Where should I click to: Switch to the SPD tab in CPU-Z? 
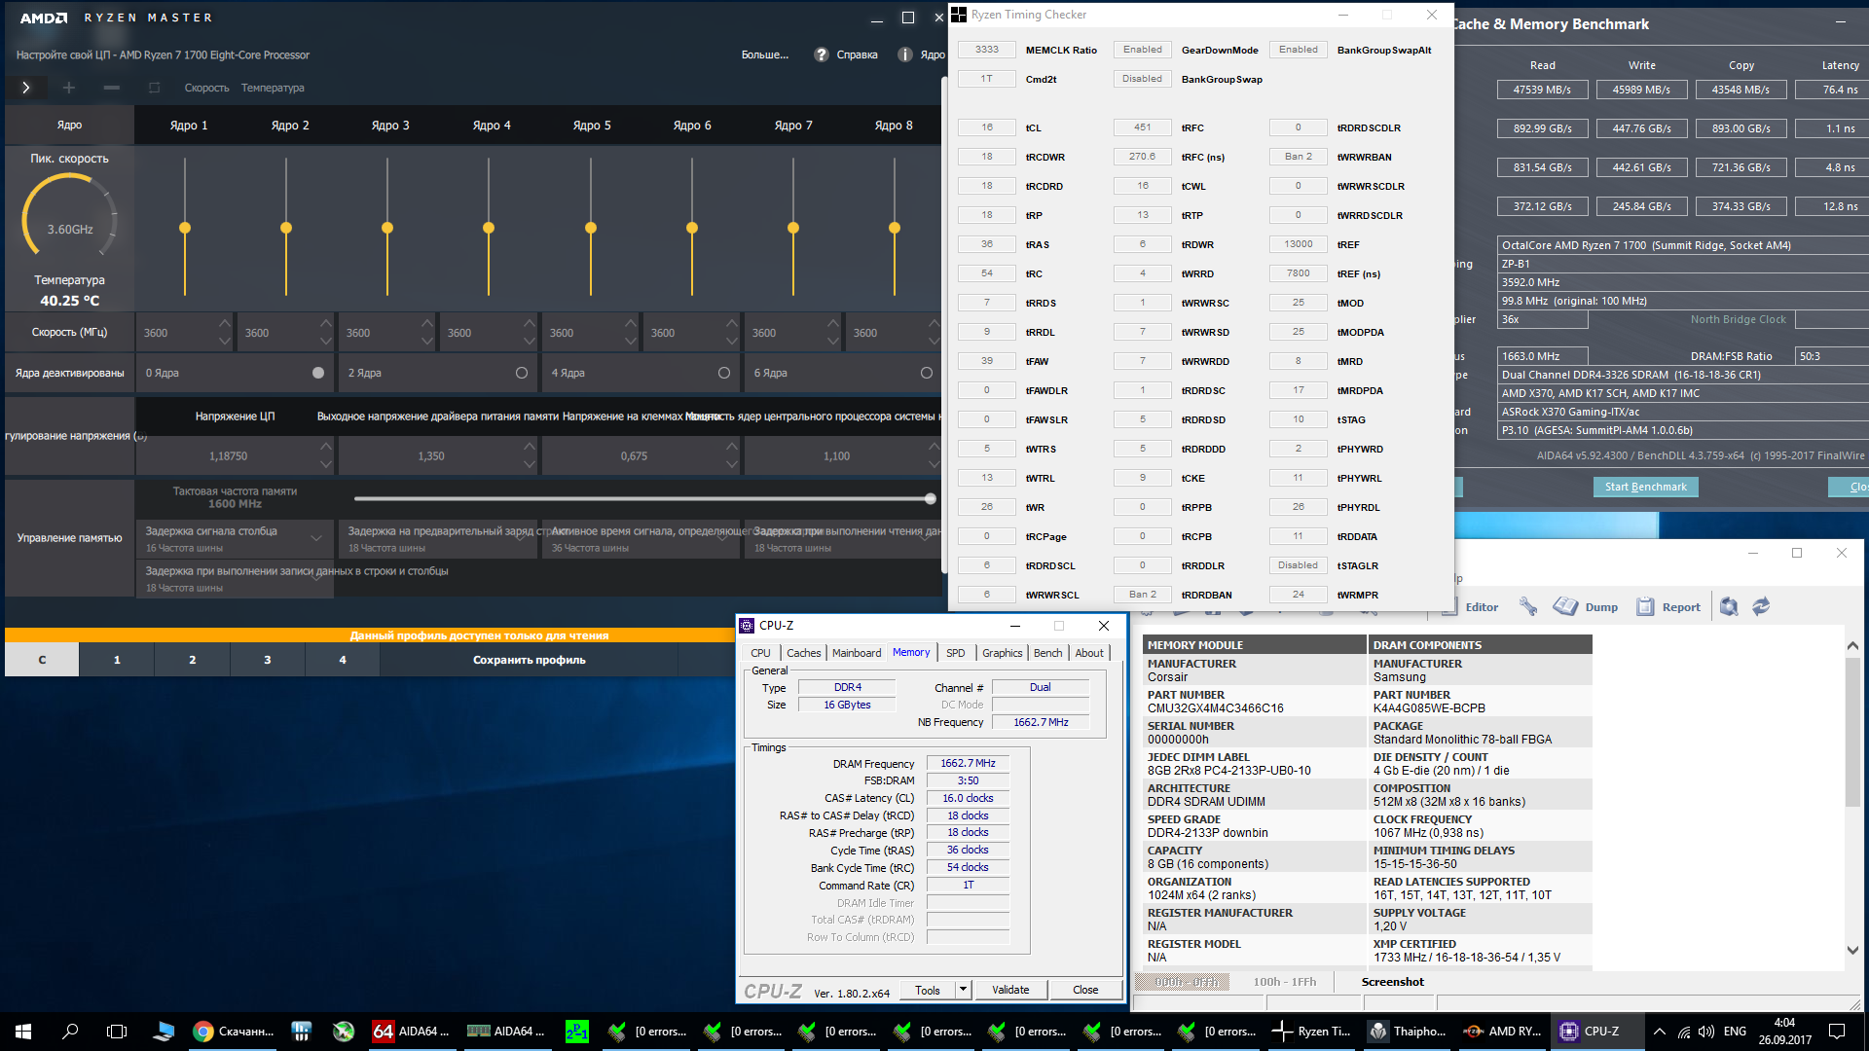[x=956, y=653]
